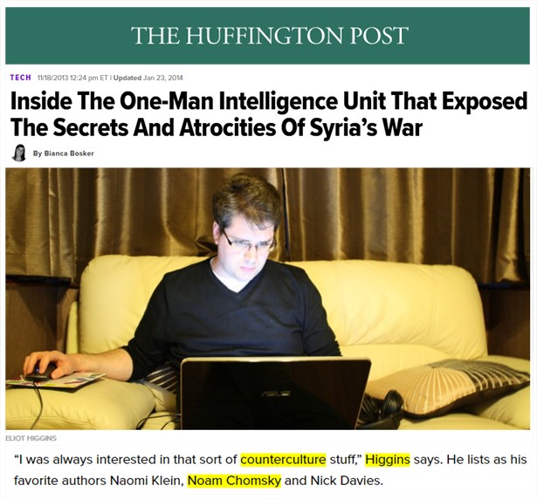Click The Huffington Post banner logo
Screen dimensions: 537x499
[x=269, y=35]
